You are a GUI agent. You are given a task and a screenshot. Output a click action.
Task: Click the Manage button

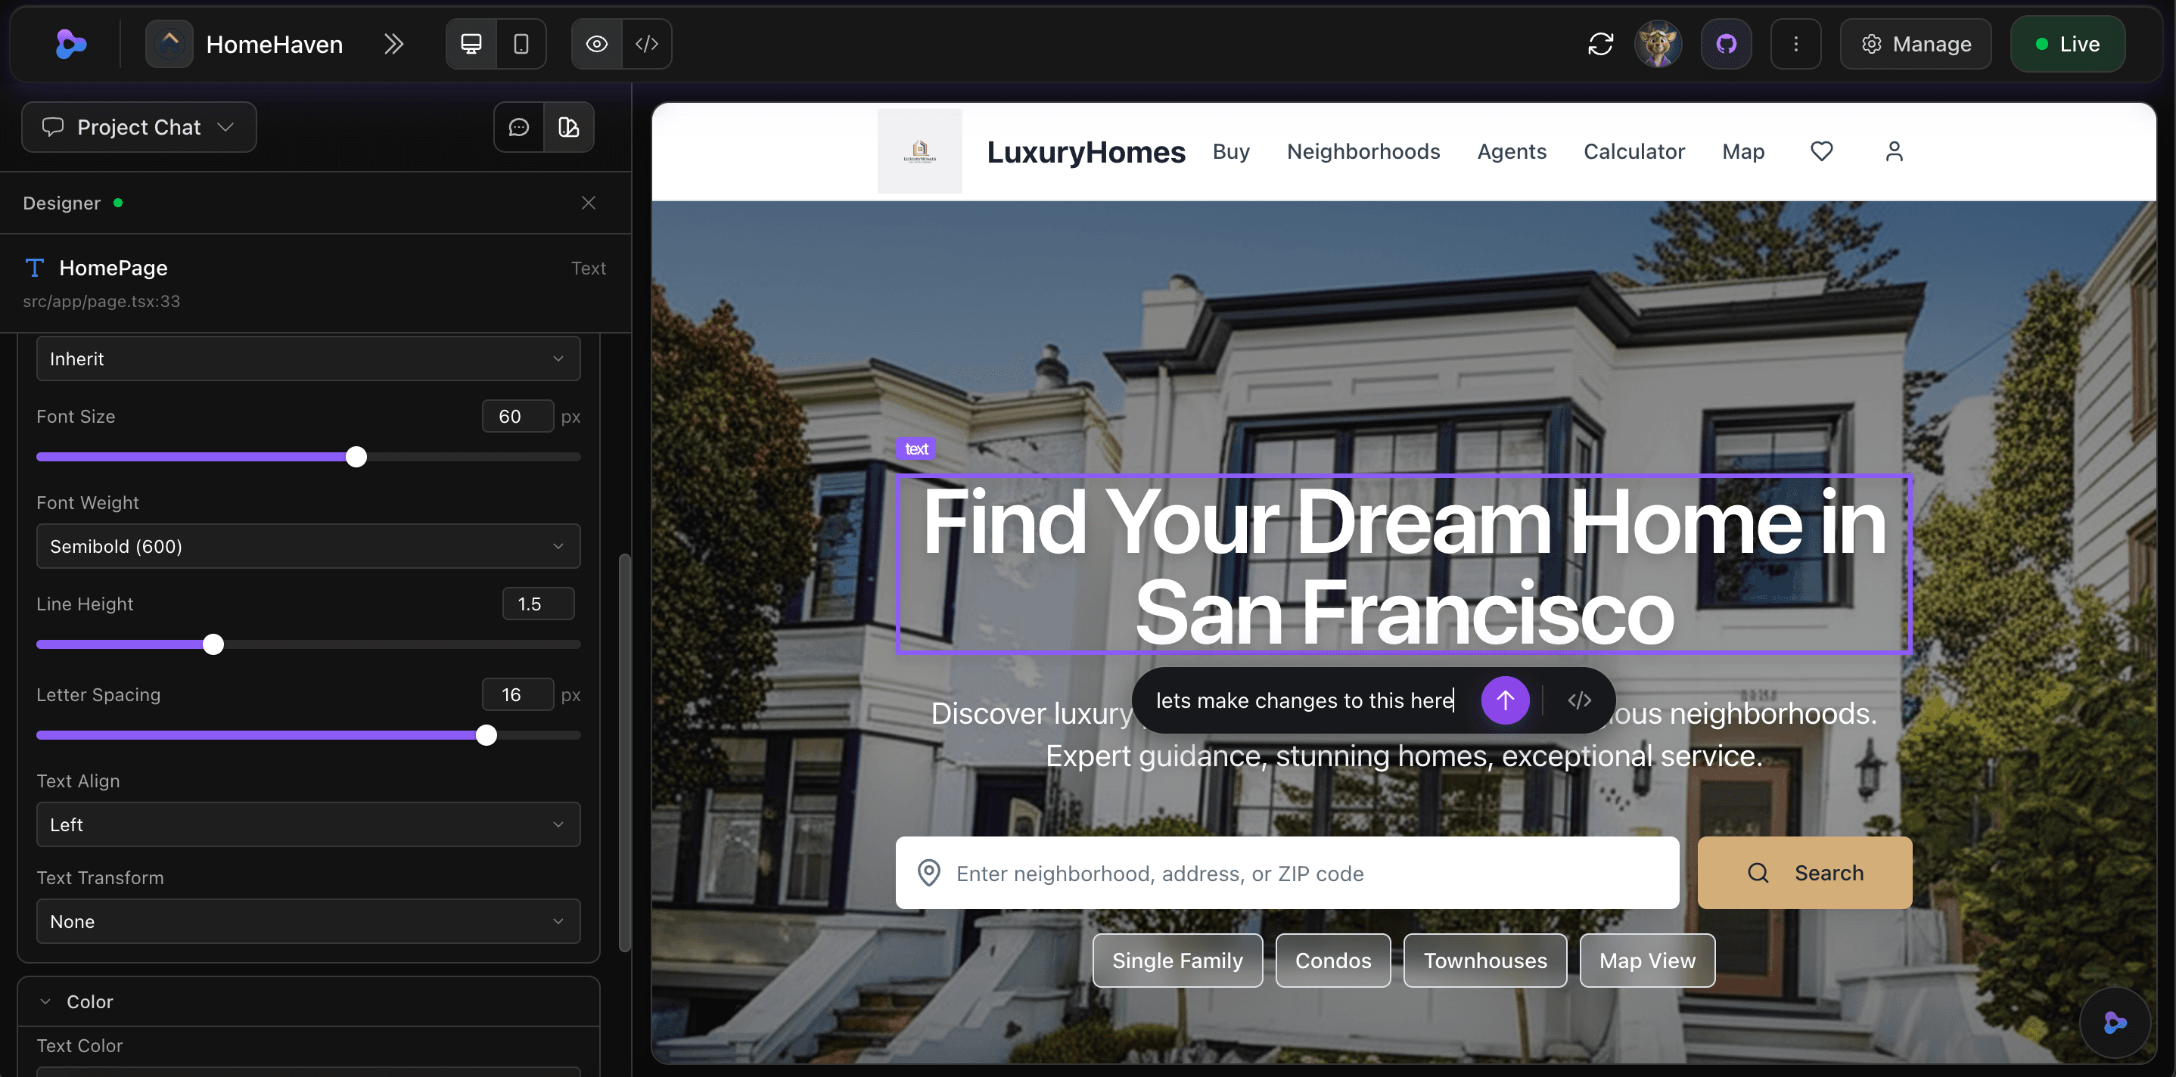coord(1915,43)
